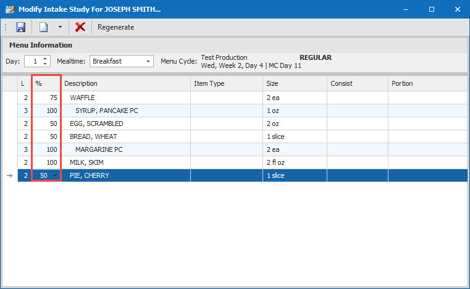Open percent dropdown in PIE, CHERRY row

(x=55, y=175)
